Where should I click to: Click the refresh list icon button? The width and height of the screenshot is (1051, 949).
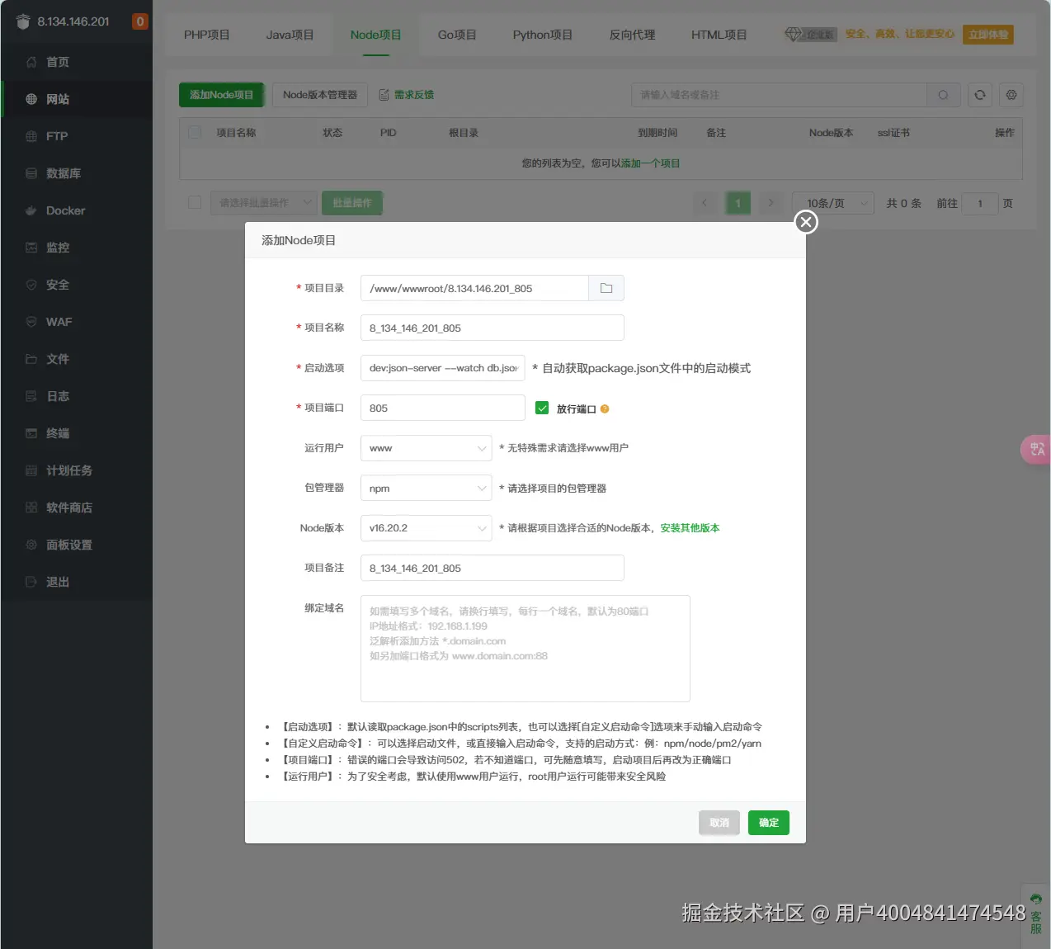980,95
